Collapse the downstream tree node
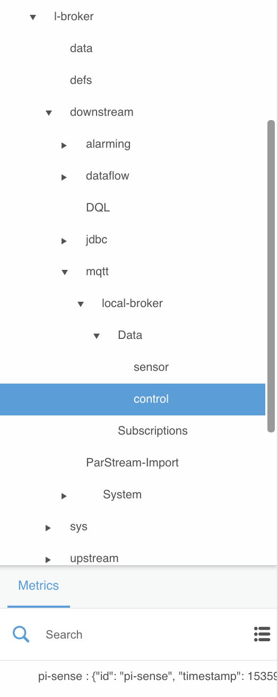 [x=49, y=113]
